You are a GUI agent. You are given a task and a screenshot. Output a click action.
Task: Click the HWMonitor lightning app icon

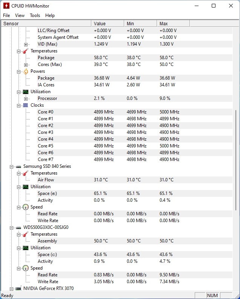point(6,6)
